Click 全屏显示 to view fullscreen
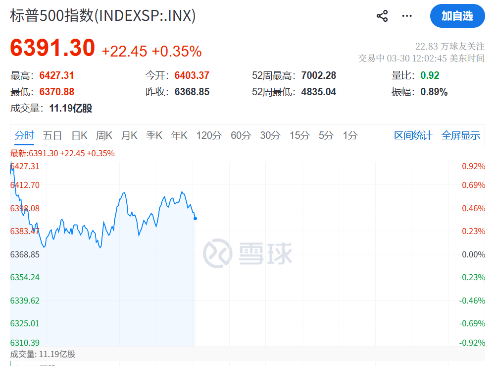496x366 pixels. (460, 135)
